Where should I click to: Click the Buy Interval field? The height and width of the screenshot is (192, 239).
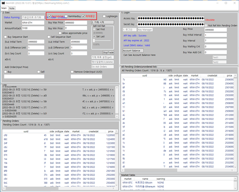coord(216,40)
